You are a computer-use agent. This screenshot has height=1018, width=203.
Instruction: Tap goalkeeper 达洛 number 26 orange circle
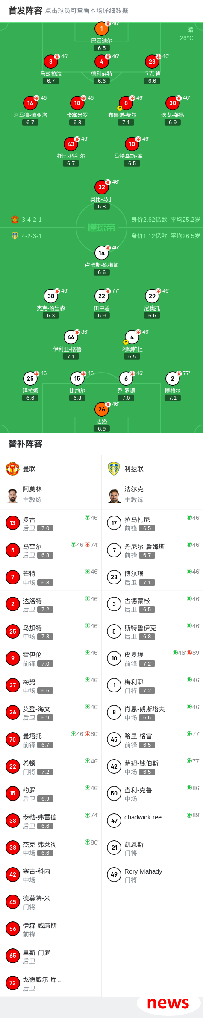tap(102, 409)
